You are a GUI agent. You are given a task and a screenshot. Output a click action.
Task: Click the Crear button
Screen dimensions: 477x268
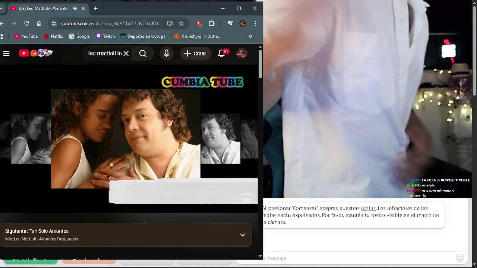click(x=195, y=53)
